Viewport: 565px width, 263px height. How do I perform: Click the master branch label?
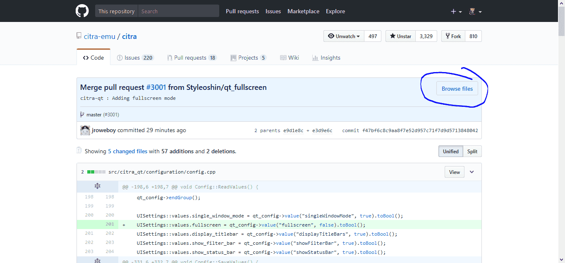(94, 114)
